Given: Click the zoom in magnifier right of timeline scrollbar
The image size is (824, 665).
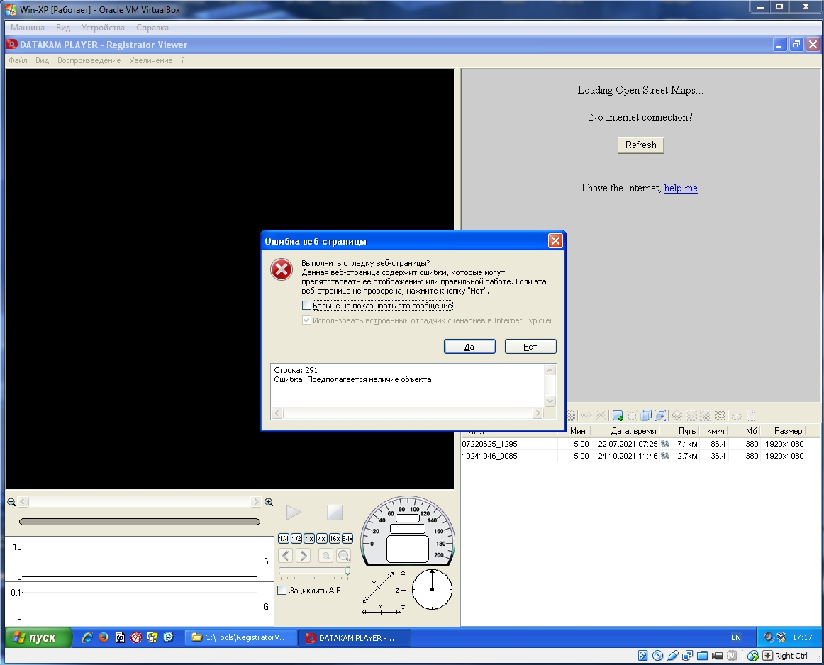Looking at the screenshot, I should pyautogui.click(x=269, y=502).
